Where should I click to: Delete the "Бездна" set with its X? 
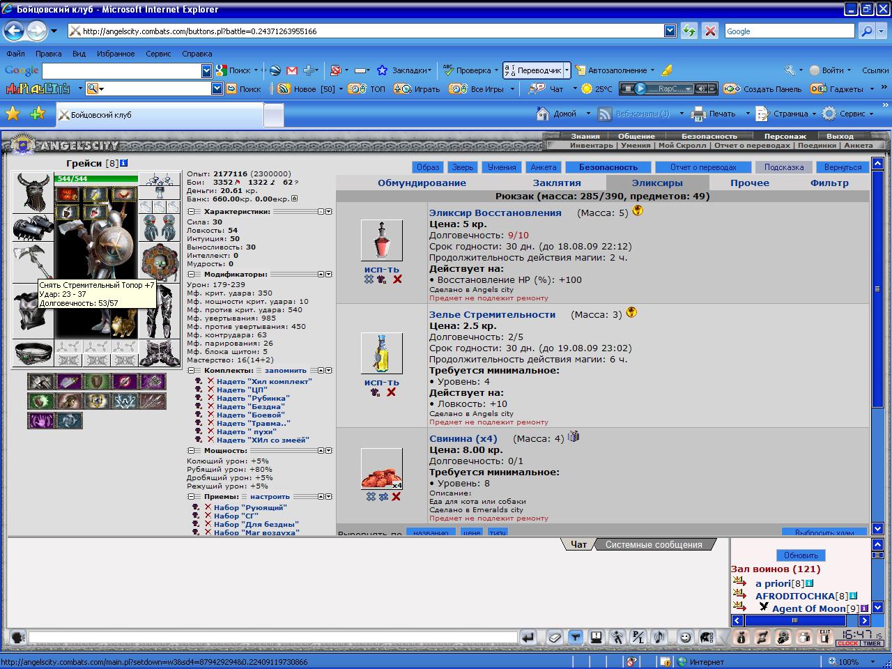coord(210,406)
